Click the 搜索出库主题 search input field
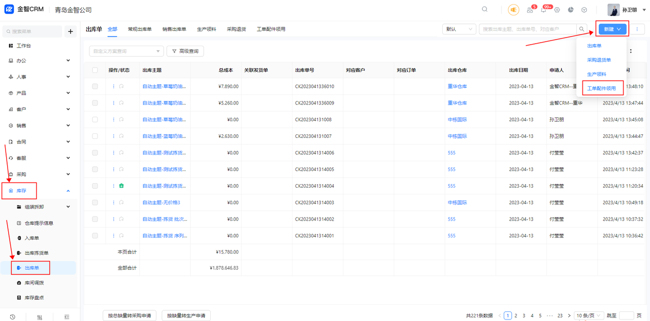The image size is (650, 321). [x=528, y=29]
